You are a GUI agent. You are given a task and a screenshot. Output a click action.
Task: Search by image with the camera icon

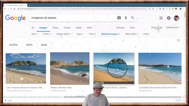[119, 18]
